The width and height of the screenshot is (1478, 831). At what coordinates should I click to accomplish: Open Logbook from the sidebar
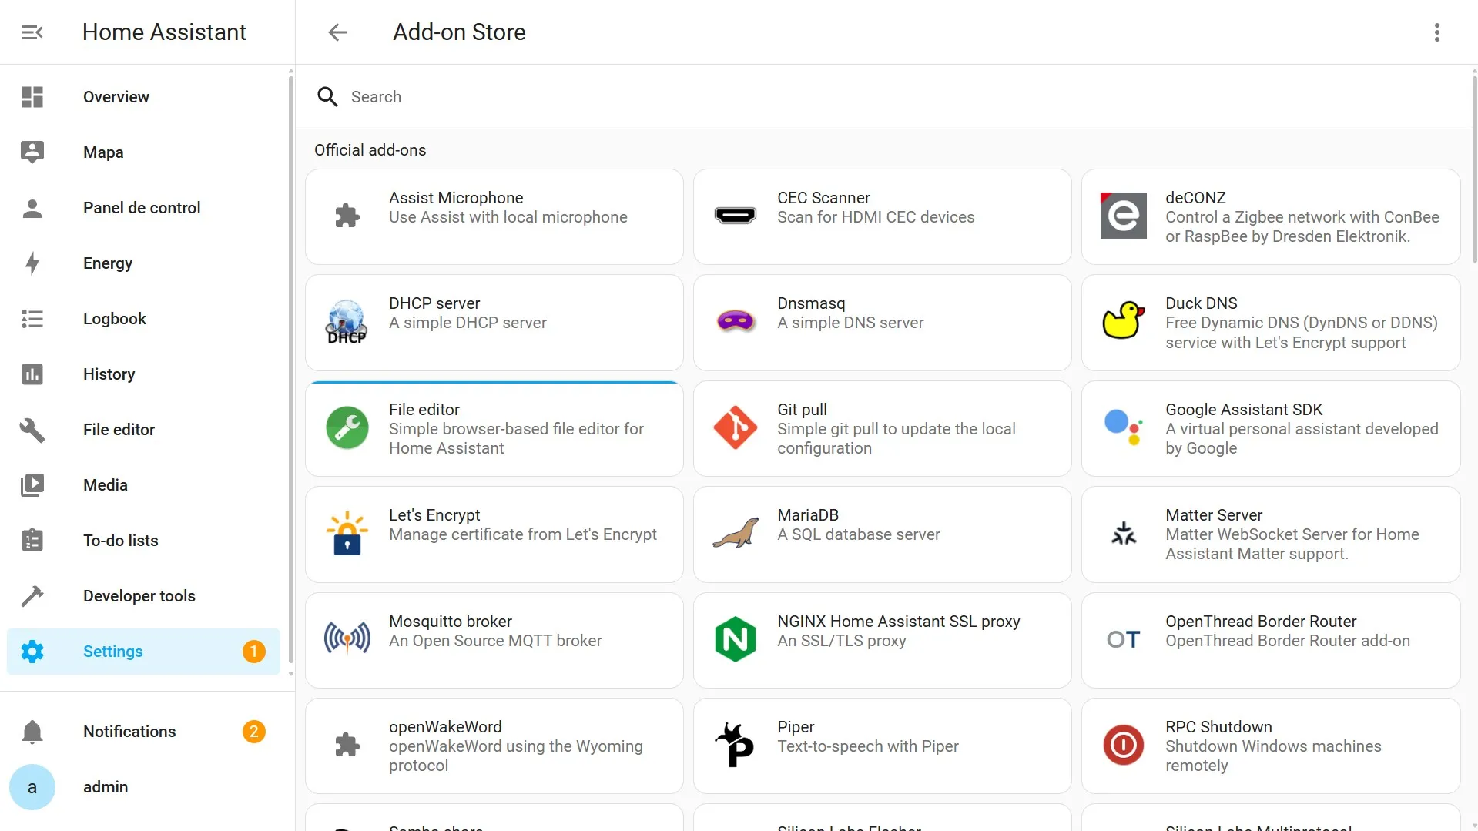(143, 319)
